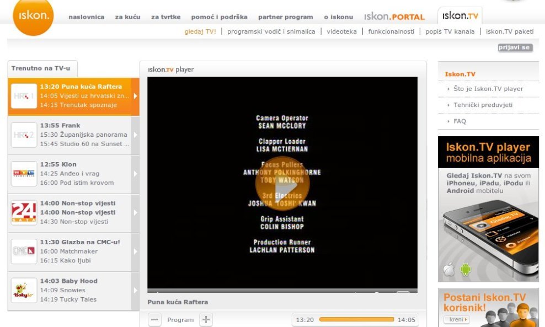545x327 pixels.
Task: Open the za tvrtke menu item
Action: 166,17
